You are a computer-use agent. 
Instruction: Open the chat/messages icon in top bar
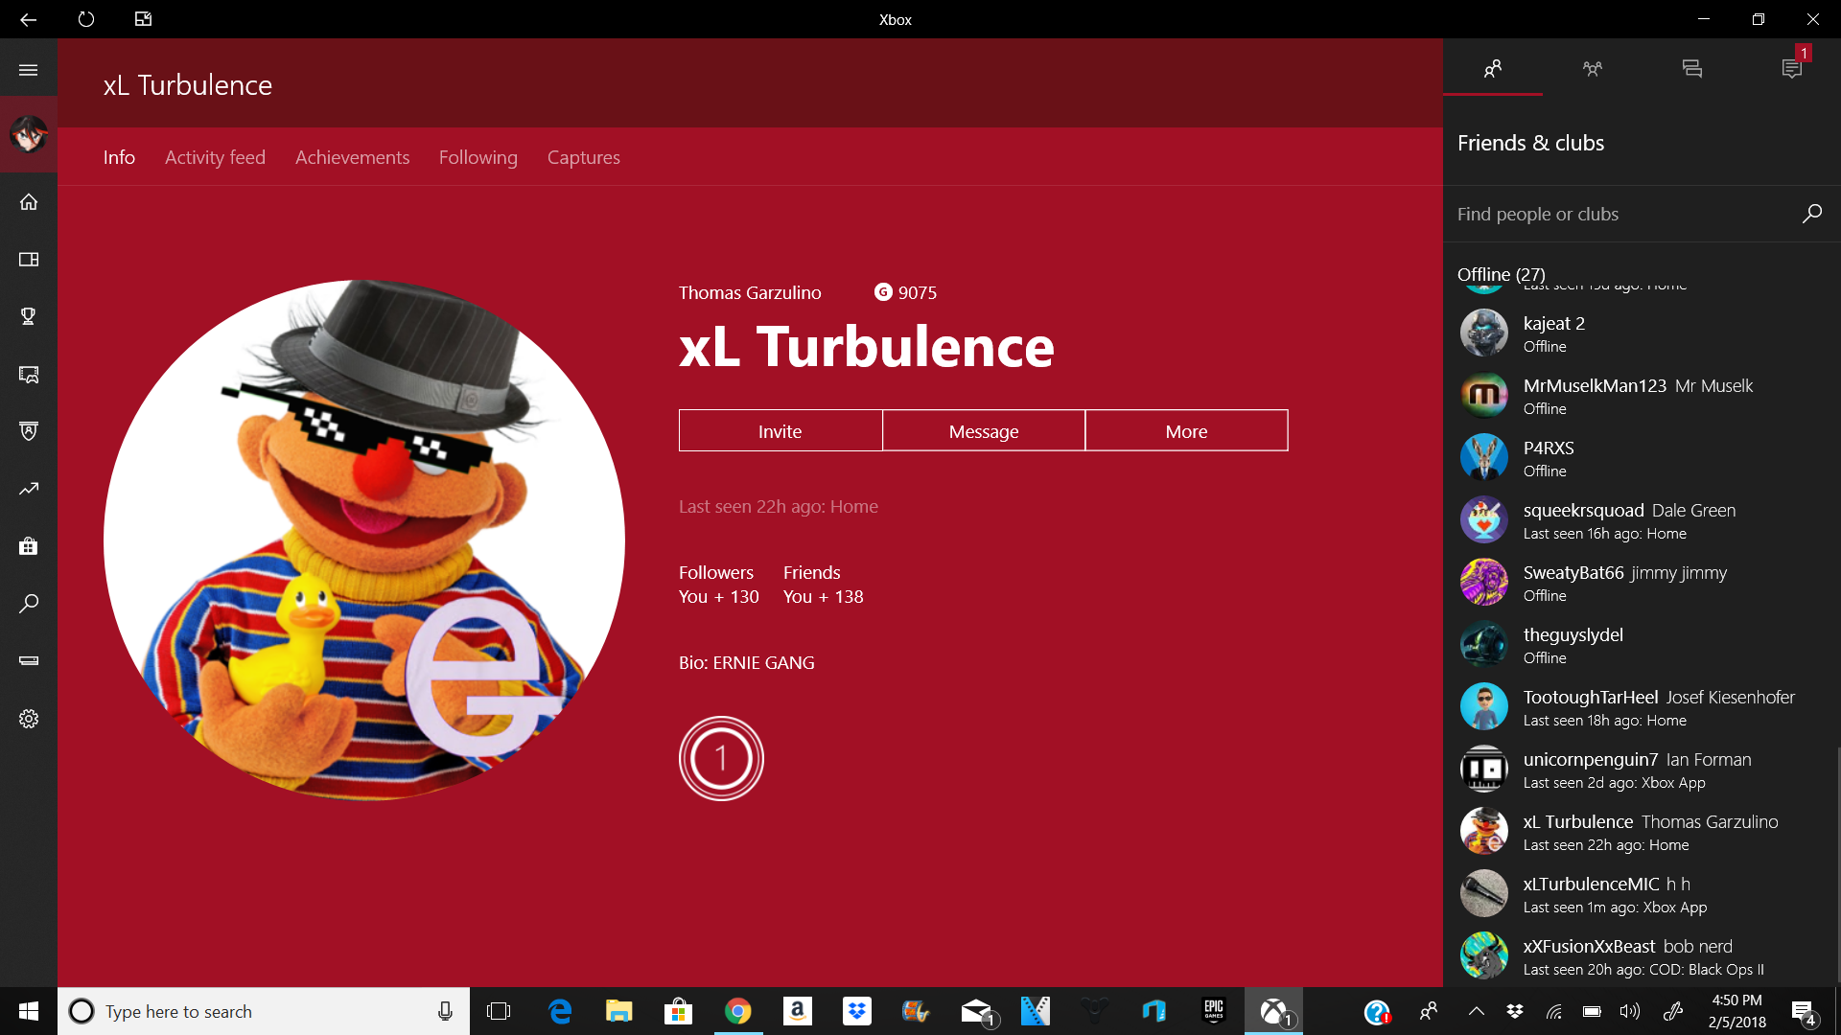tap(1691, 68)
